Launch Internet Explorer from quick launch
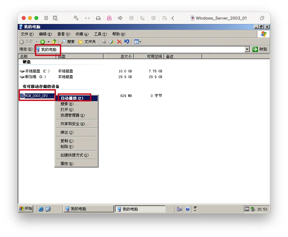This screenshot has width=288, height=237. pos(41,209)
